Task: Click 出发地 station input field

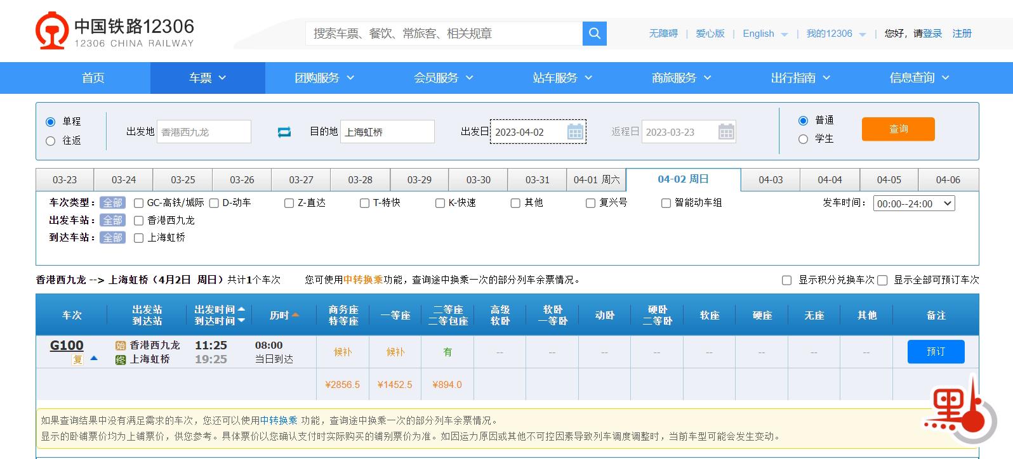Action: 204,132
